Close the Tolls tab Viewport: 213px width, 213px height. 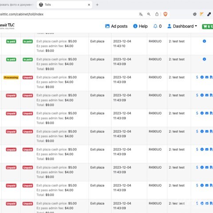(89, 5)
